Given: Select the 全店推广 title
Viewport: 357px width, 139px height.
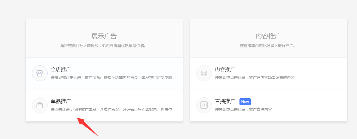Looking at the screenshot, I should (61, 69).
